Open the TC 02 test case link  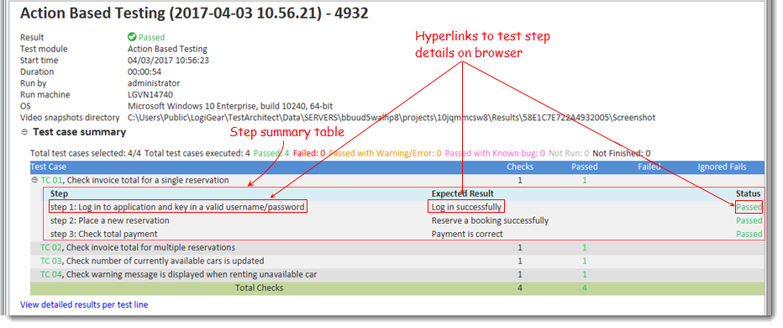[x=51, y=247]
